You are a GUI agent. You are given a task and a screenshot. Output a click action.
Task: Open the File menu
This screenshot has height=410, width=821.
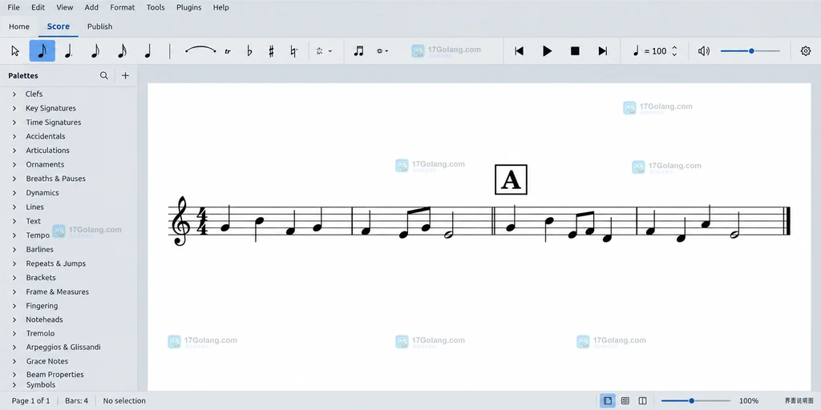pyautogui.click(x=14, y=7)
